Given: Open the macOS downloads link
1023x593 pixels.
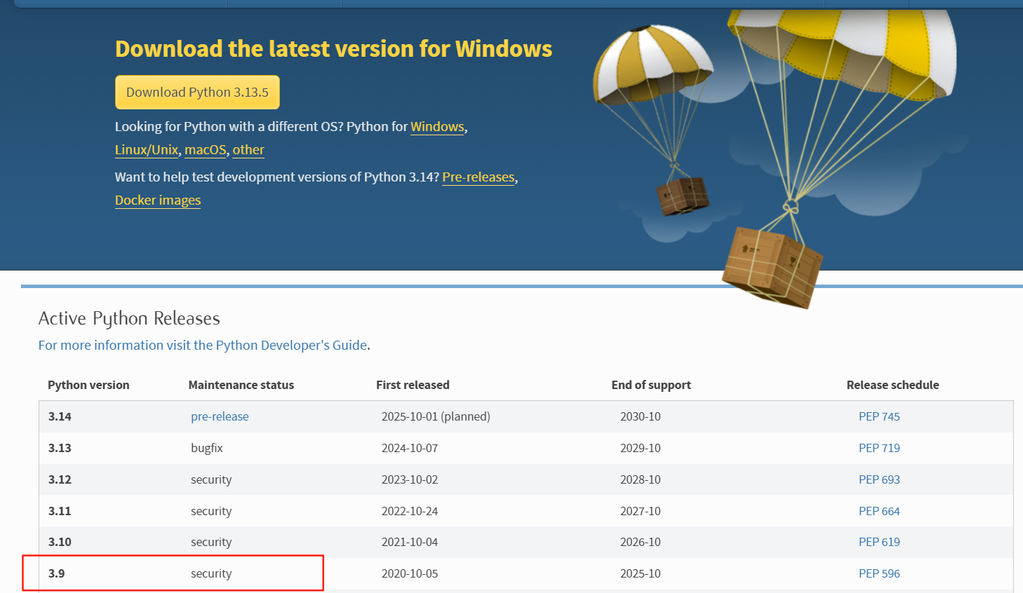Looking at the screenshot, I should [x=206, y=150].
